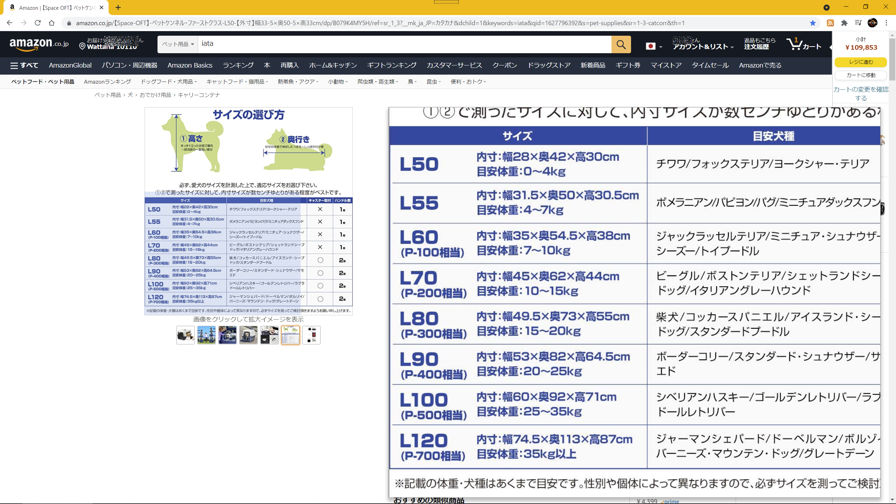The height and width of the screenshot is (504, 896).
Task: Open ドラッグストア nav item
Action: pyautogui.click(x=549, y=65)
